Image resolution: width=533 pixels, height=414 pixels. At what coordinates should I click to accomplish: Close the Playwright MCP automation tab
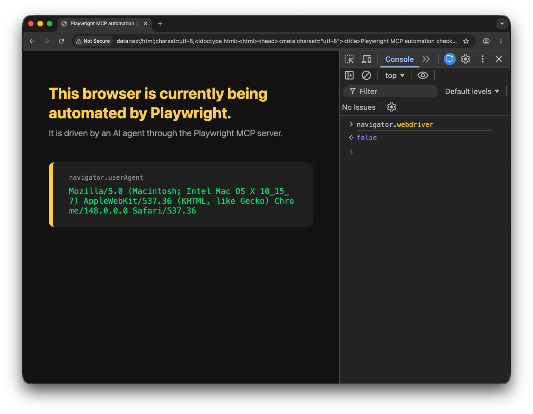point(145,24)
